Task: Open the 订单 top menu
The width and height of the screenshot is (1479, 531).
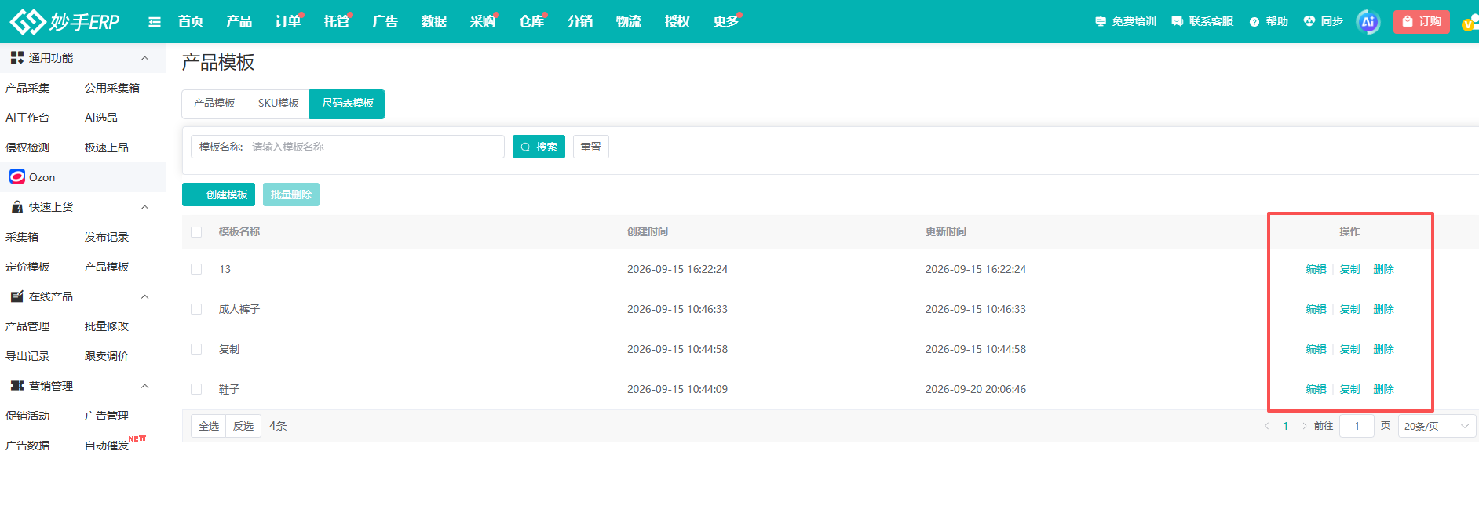Action: click(x=288, y=22)
